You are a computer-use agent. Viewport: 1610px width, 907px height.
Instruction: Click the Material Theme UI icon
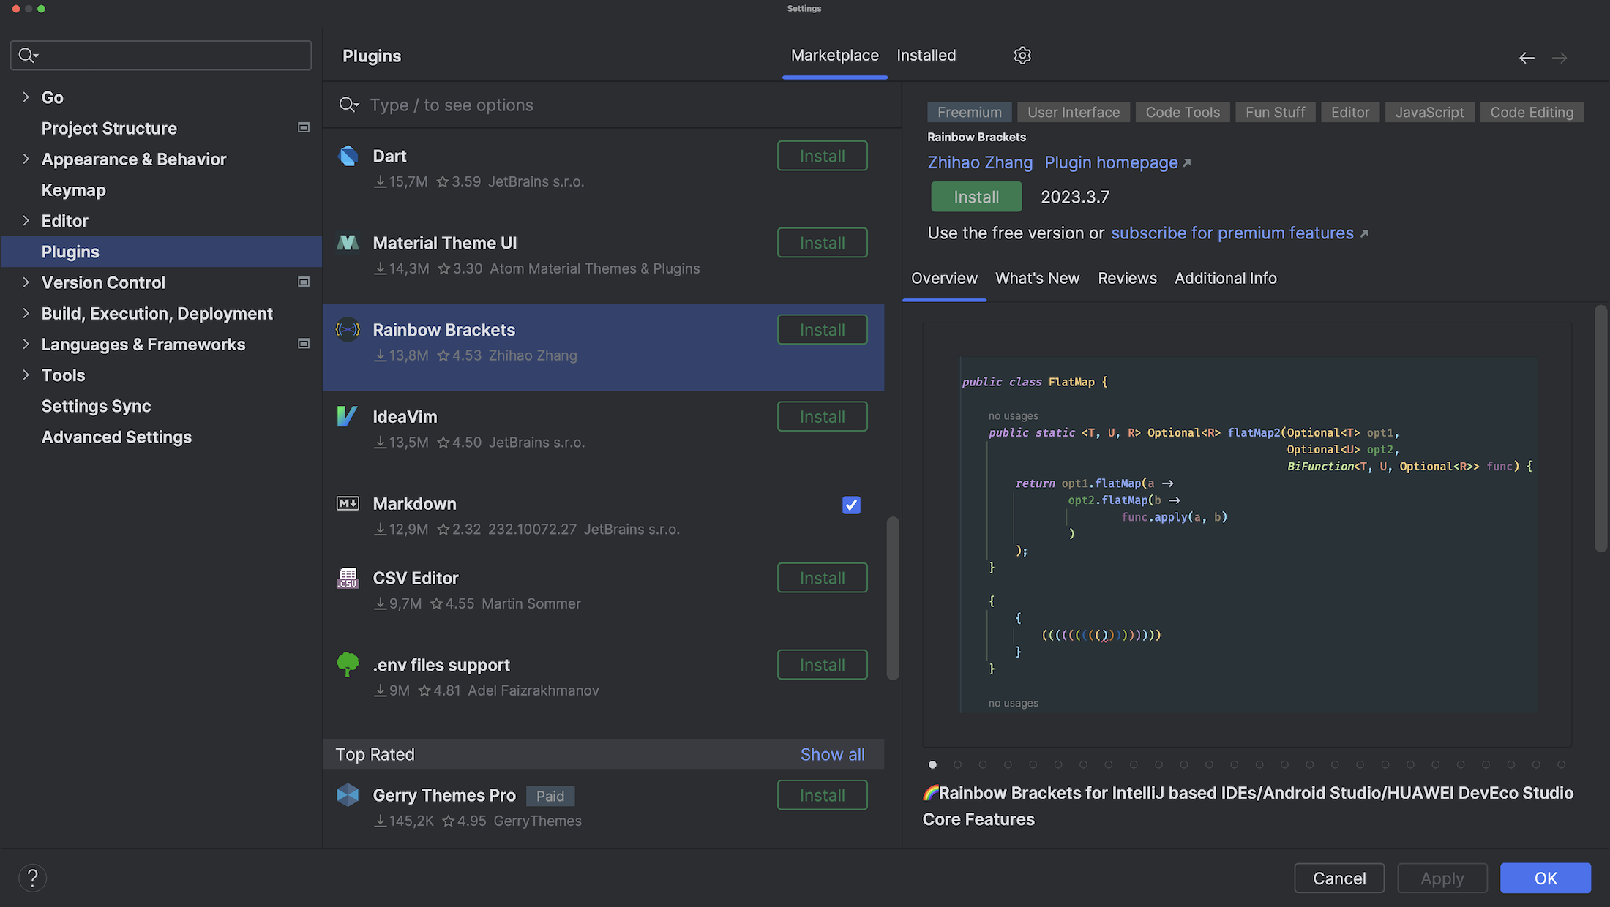[347, 244]
